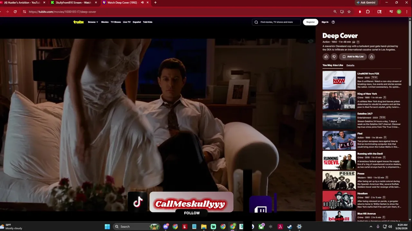Click the zoom magnifier icon in address bar

pyautogui.click(x=335, y=12)
